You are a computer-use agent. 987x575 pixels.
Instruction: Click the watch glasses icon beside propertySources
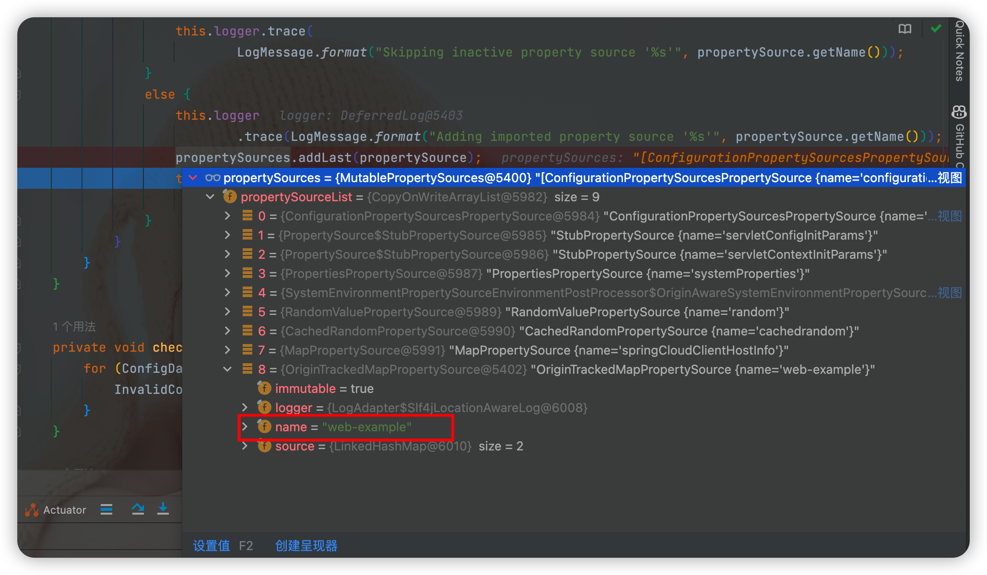(212, 178)
